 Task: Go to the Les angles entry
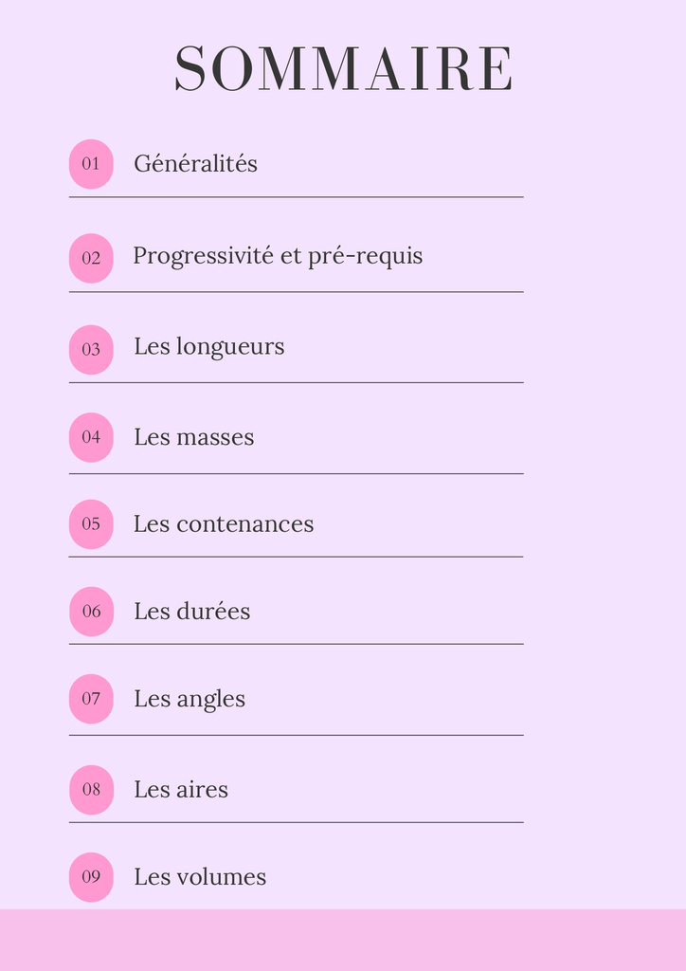(189, 700)
